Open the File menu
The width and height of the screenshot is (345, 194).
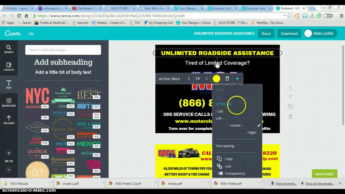[31, 34]
